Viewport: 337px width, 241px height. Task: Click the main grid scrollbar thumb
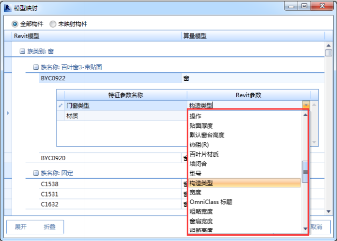328,53
